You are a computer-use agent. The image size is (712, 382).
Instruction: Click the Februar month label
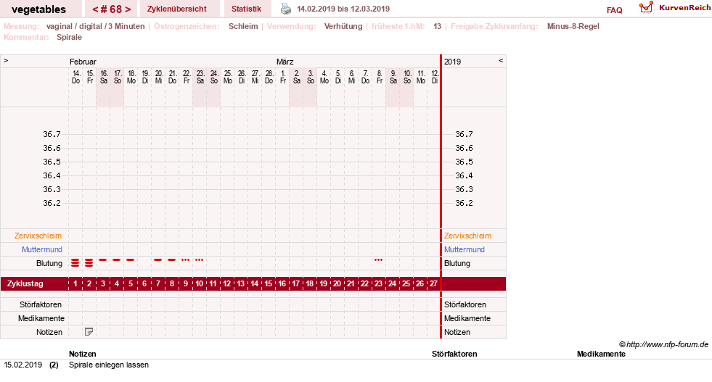[83, 62]
